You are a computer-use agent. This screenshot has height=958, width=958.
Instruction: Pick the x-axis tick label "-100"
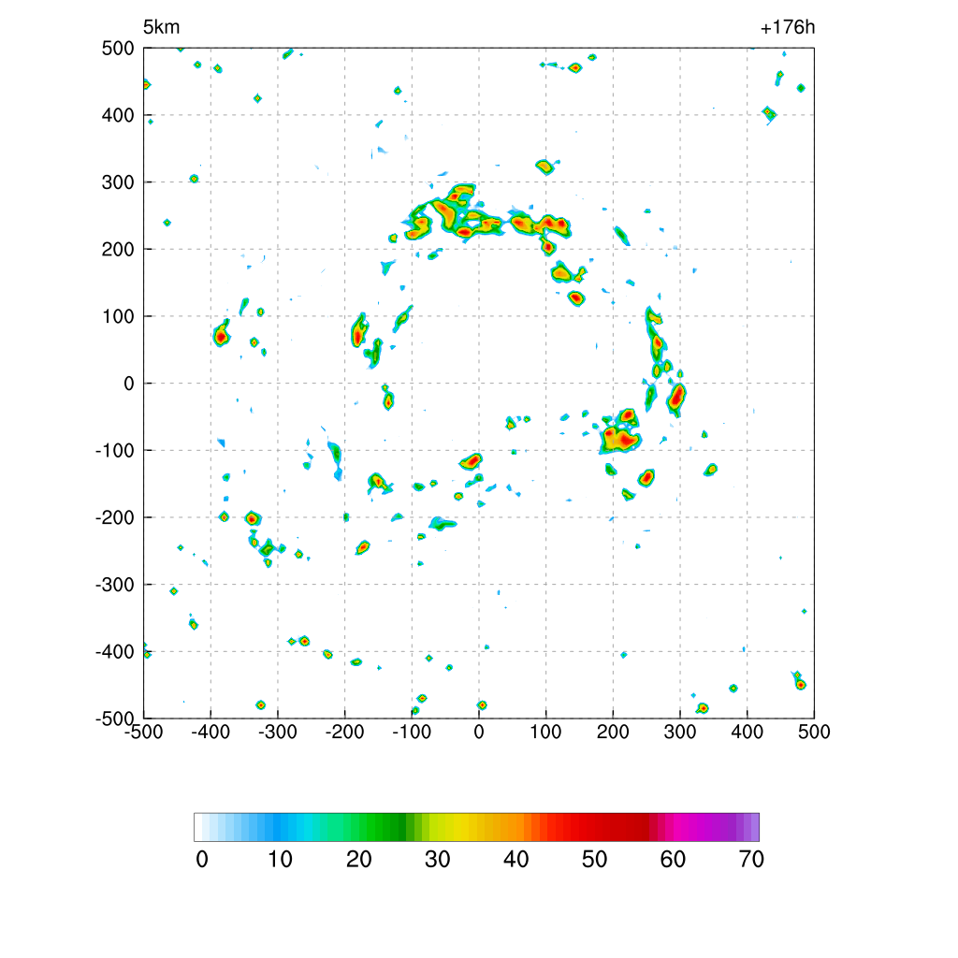pyautogui.click(x=412, y=732)
